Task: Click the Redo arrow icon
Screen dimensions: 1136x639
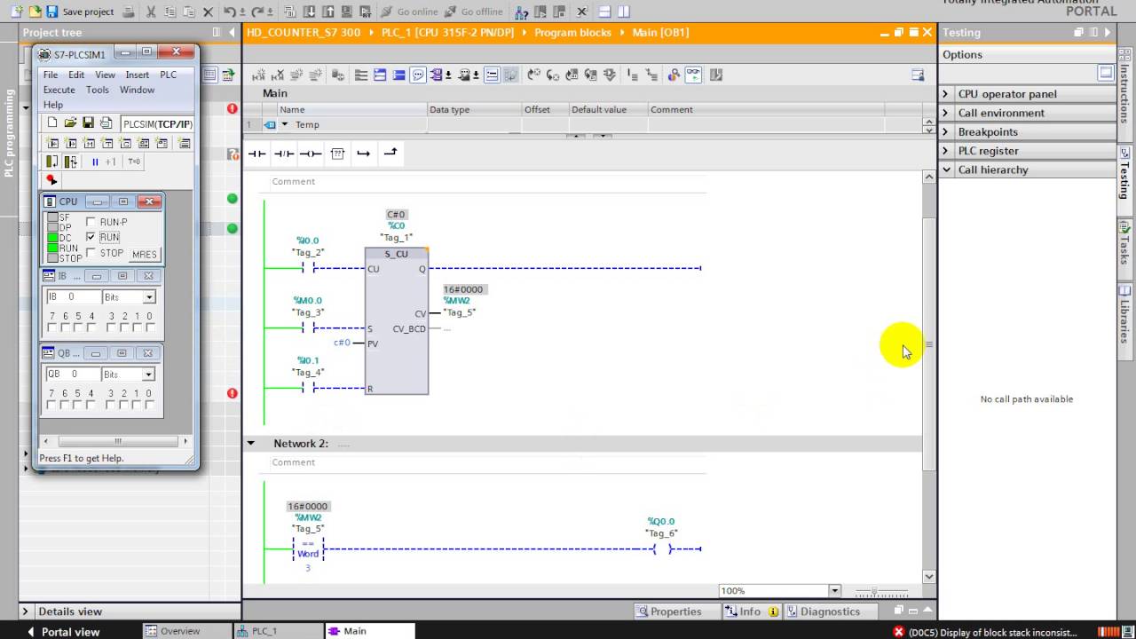Action: (257, 12)
